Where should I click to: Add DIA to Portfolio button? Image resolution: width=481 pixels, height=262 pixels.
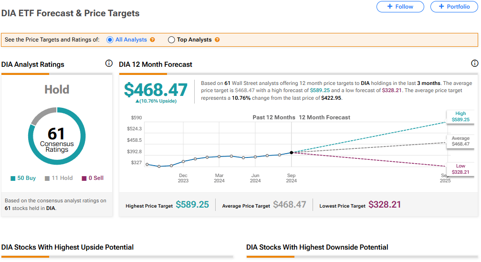[x=454, y=7]
